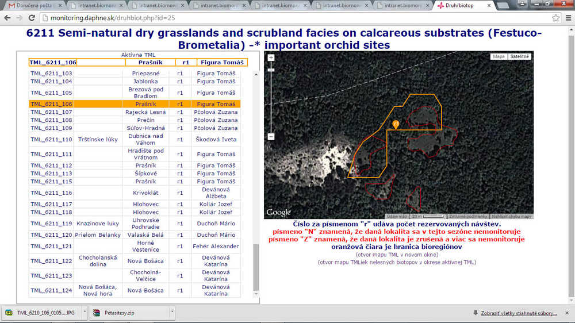Open the downloaded TML_6210_106 JPG file
The height and width of the screenshot is (323, 575).
tap(41, 313)
